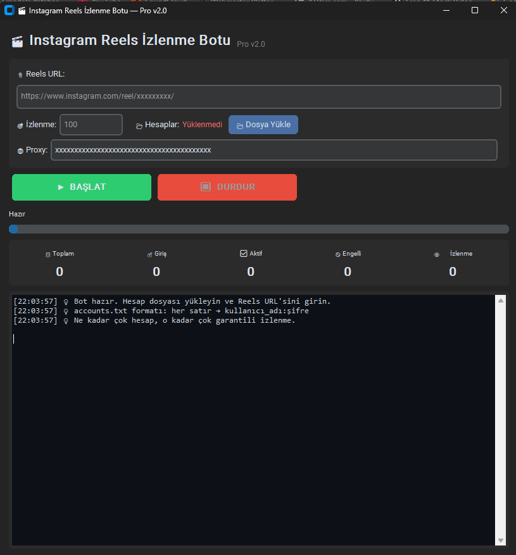The width and height of the screenshot is (516, 555).
Task: Click into the Proxy text field
Action: pyautogui.click(x=274, y=150)
